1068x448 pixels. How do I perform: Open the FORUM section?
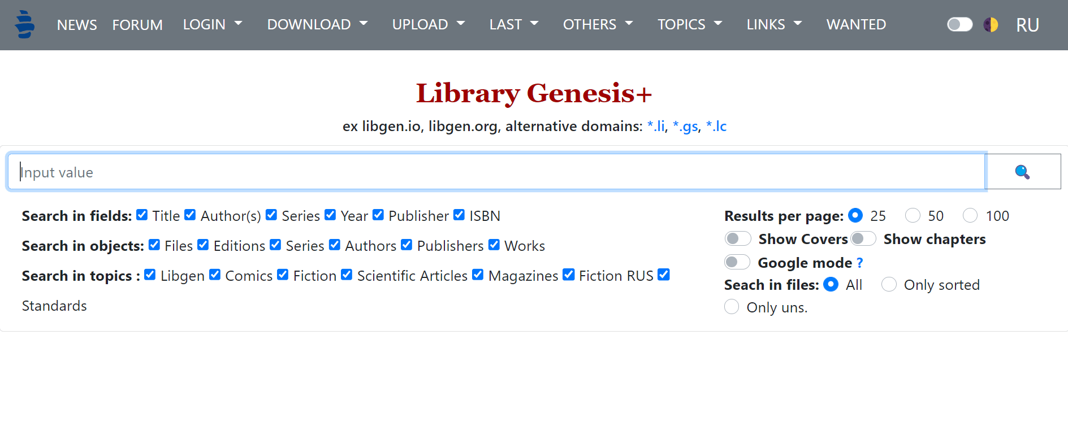tap(137, 25)
